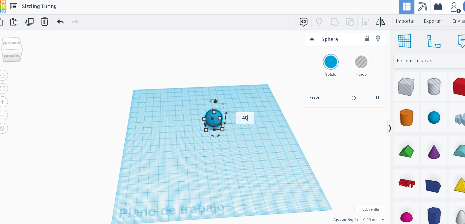Open the Bricks mode
Viewport: 465px width, 224px height.
click(438, 7)
